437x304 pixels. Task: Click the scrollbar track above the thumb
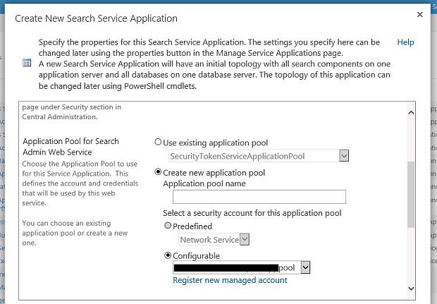pos(411,138)
